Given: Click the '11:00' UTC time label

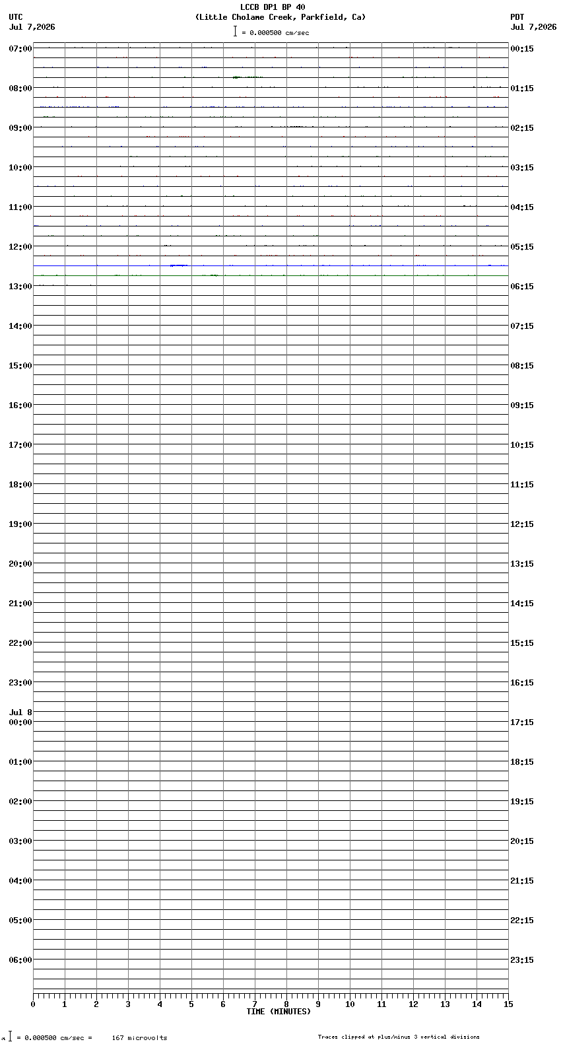Looking at the screenshot, I should point(20,207).
